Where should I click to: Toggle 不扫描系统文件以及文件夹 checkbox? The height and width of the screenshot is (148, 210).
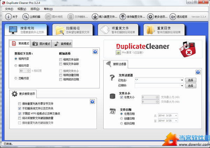[20, 108]
